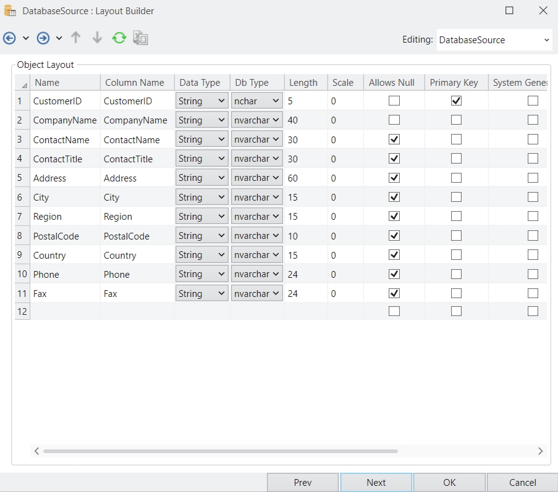Click the move up arrow icon
Image resolution: width=558 pixels, height=492 pixels.
[75, 38]
